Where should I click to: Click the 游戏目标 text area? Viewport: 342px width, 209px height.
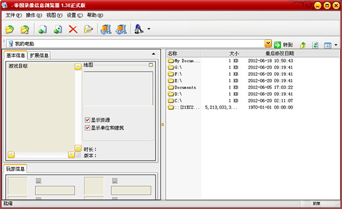[41, 107]
